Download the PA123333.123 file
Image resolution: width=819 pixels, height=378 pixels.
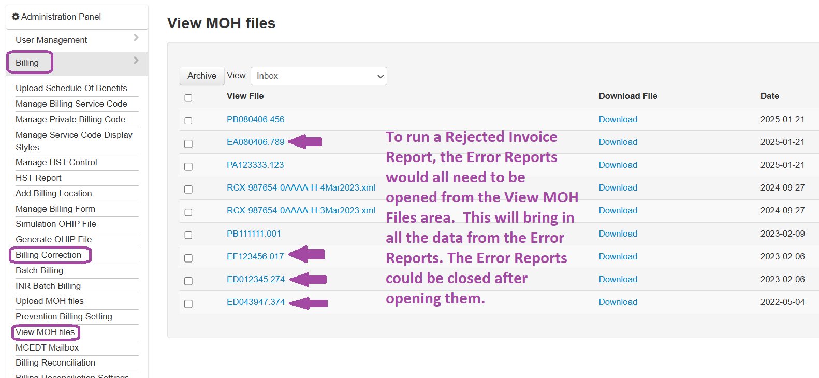tap(618, 165)
